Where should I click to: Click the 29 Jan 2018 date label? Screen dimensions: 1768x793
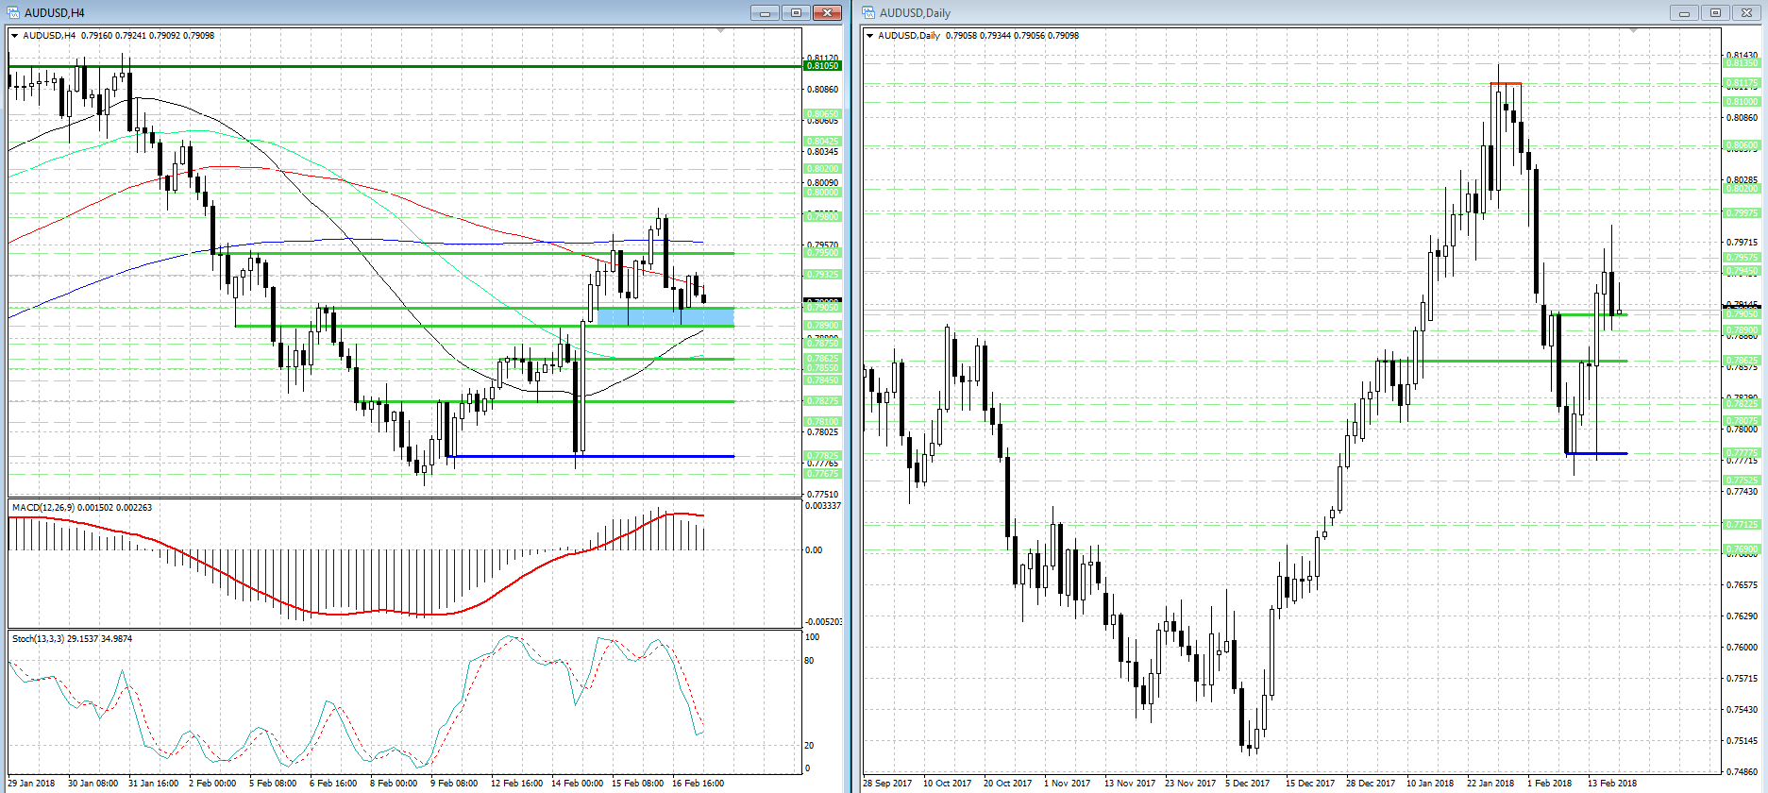point(31,783)
